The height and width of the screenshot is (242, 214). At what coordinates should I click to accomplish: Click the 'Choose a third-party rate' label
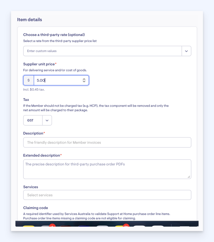pos(54,35)
